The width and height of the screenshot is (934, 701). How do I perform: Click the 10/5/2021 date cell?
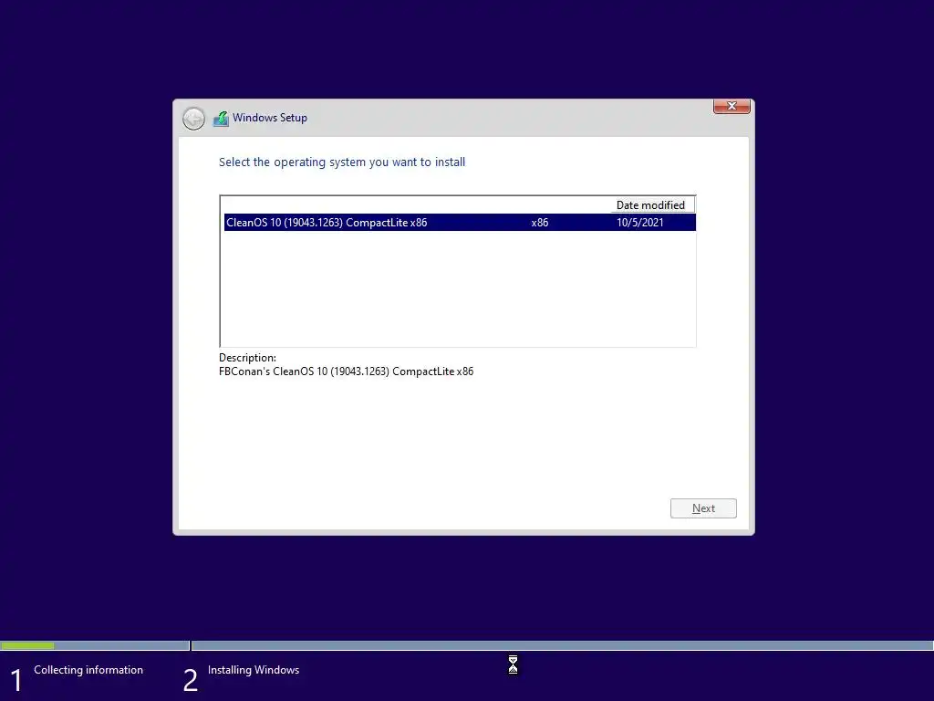point(639,223)
